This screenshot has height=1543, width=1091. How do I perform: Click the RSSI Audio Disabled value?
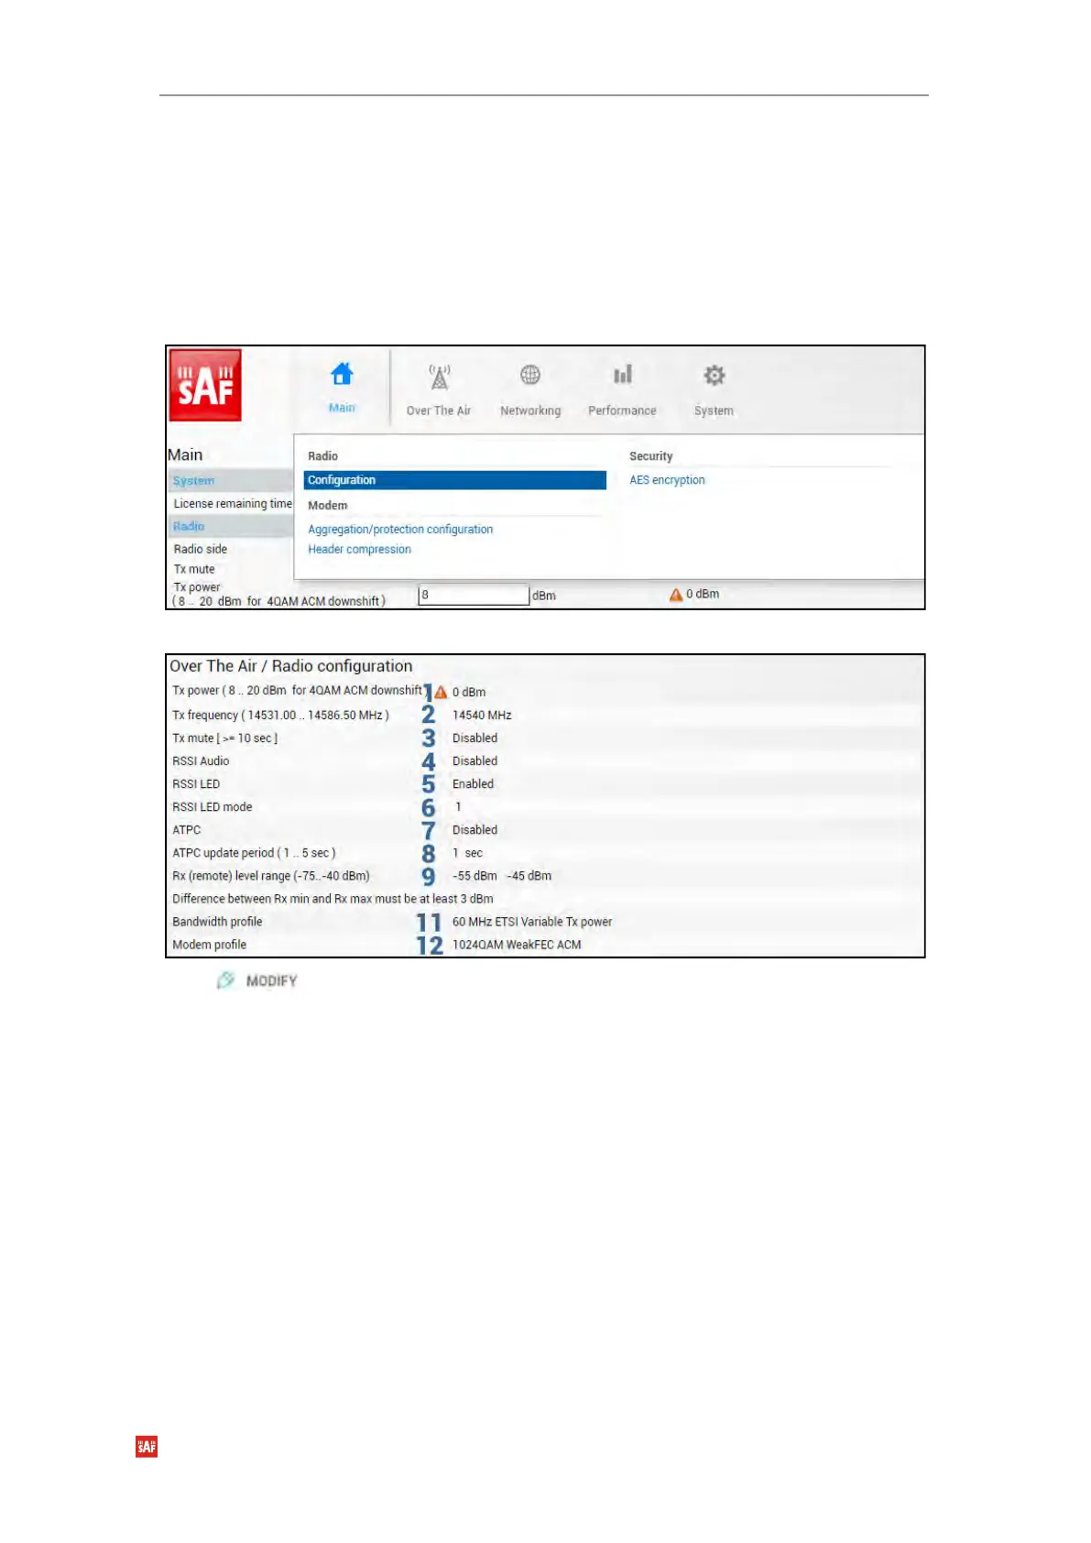click(475, 761)
